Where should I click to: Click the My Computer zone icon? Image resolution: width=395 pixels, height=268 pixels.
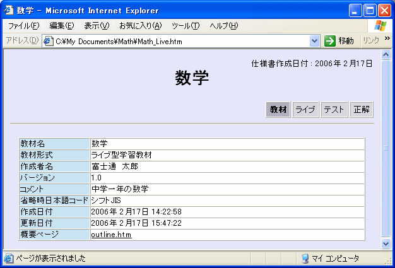pyautogui.click(x=305, y=259)
